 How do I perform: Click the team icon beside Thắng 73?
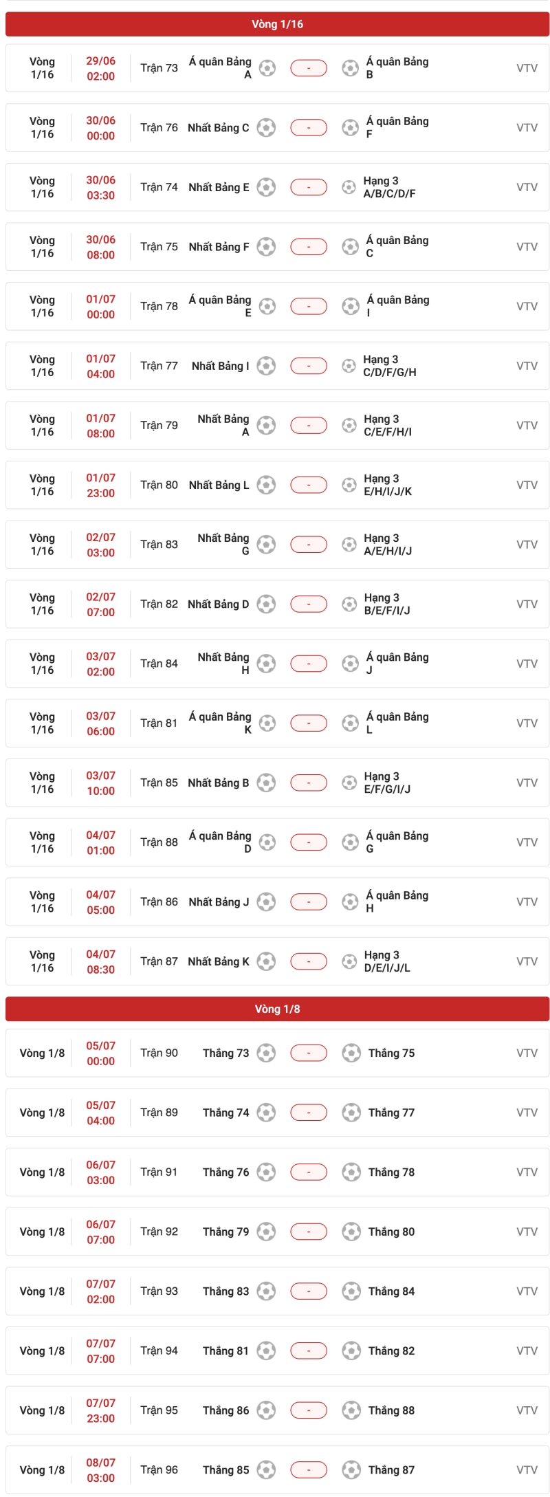coord(266,1053)
